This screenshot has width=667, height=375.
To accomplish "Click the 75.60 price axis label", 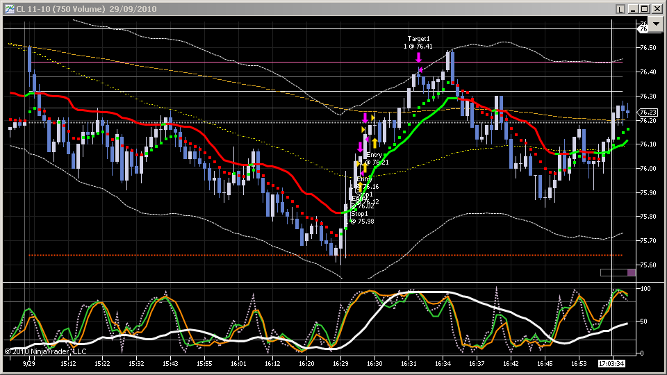I will tap(648, 265).
